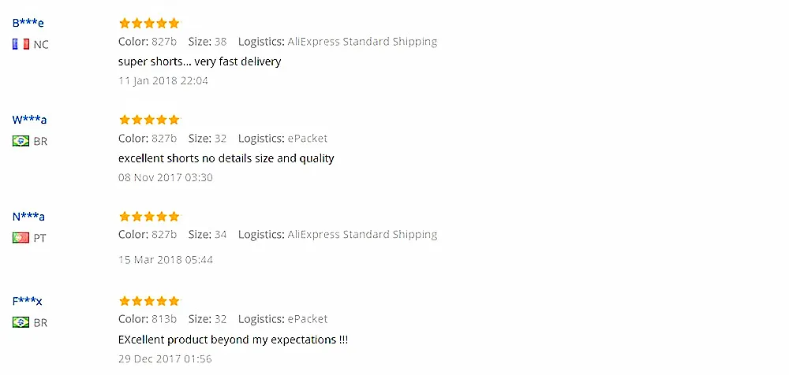The image size is (789, 375).
Task: Click the 'EXcellent product beyond my expectations' review
Action: (x=233, y=340)
